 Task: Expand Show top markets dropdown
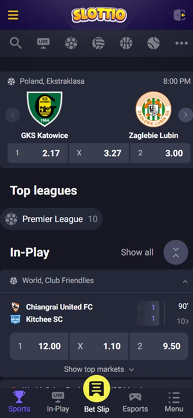coord(99,369)
